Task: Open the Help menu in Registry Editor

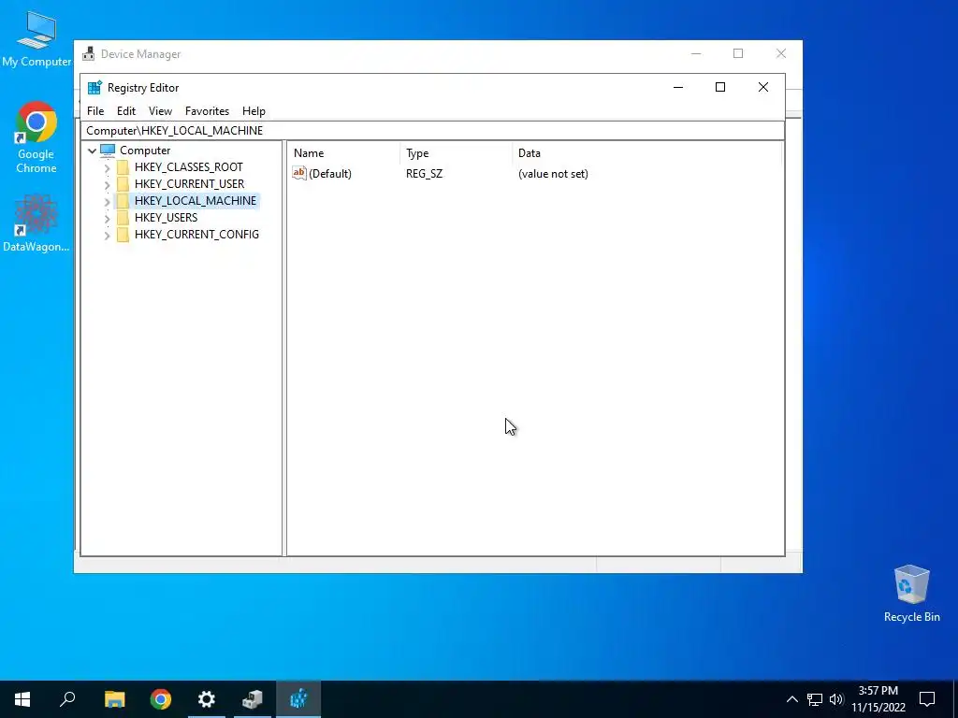Action: pyautogui.click(x=254, y=111)
